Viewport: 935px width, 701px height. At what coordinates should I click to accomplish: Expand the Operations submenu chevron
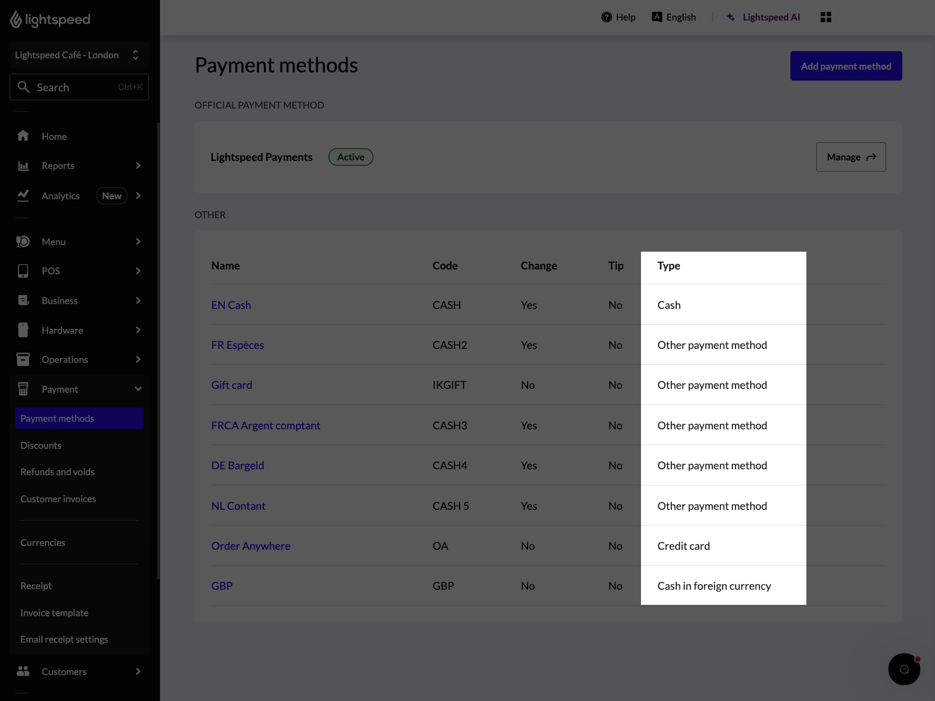click(x=138, y=359)
